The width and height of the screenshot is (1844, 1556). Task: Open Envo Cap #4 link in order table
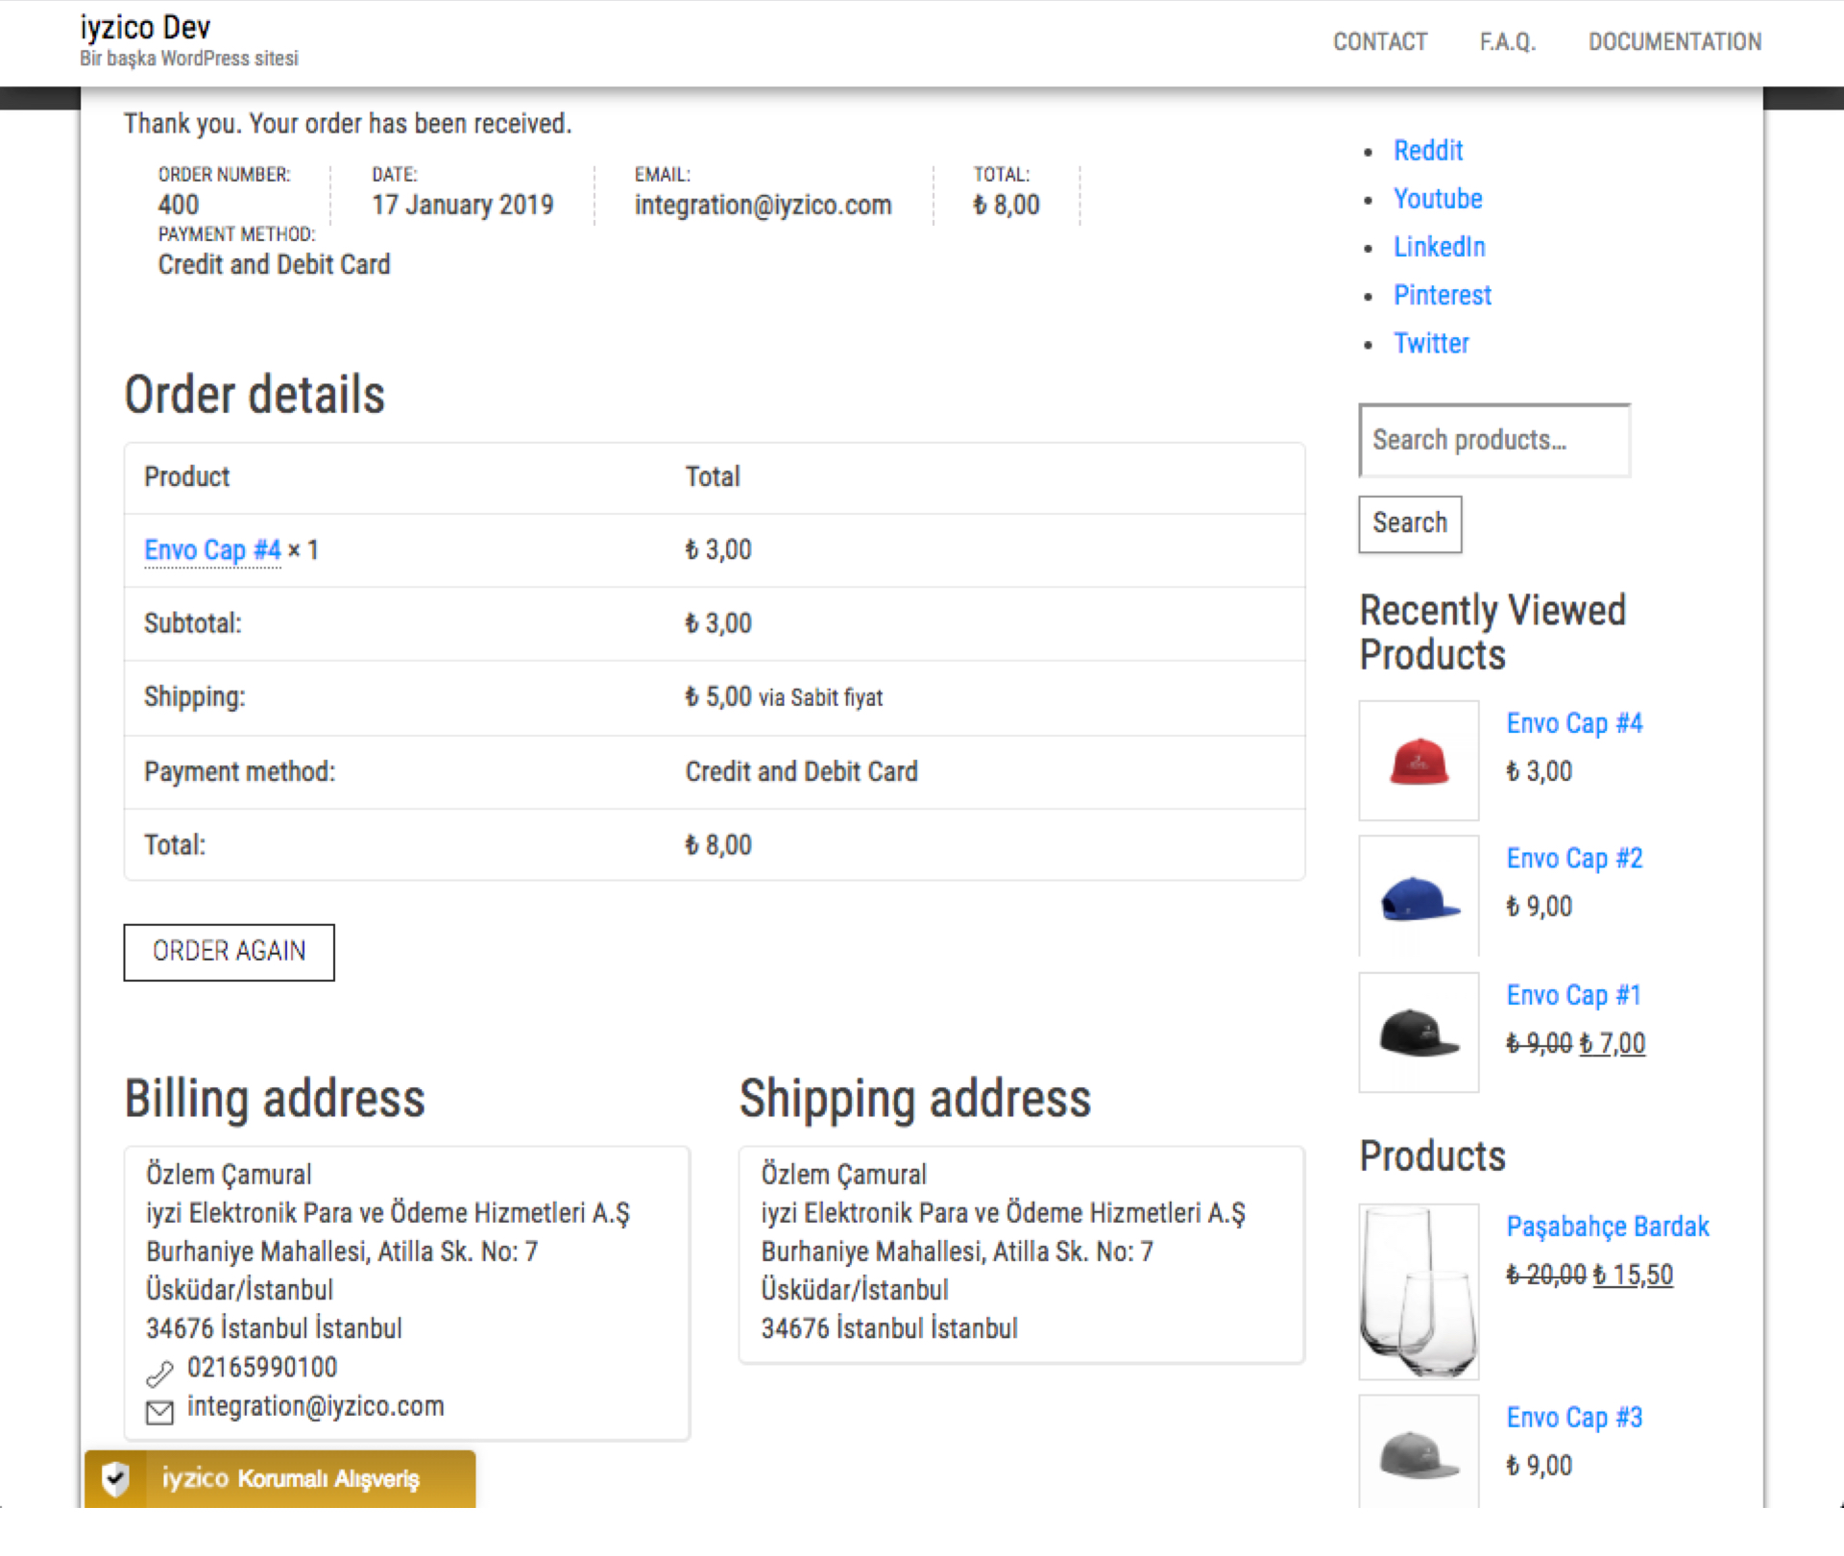(212, 550)
